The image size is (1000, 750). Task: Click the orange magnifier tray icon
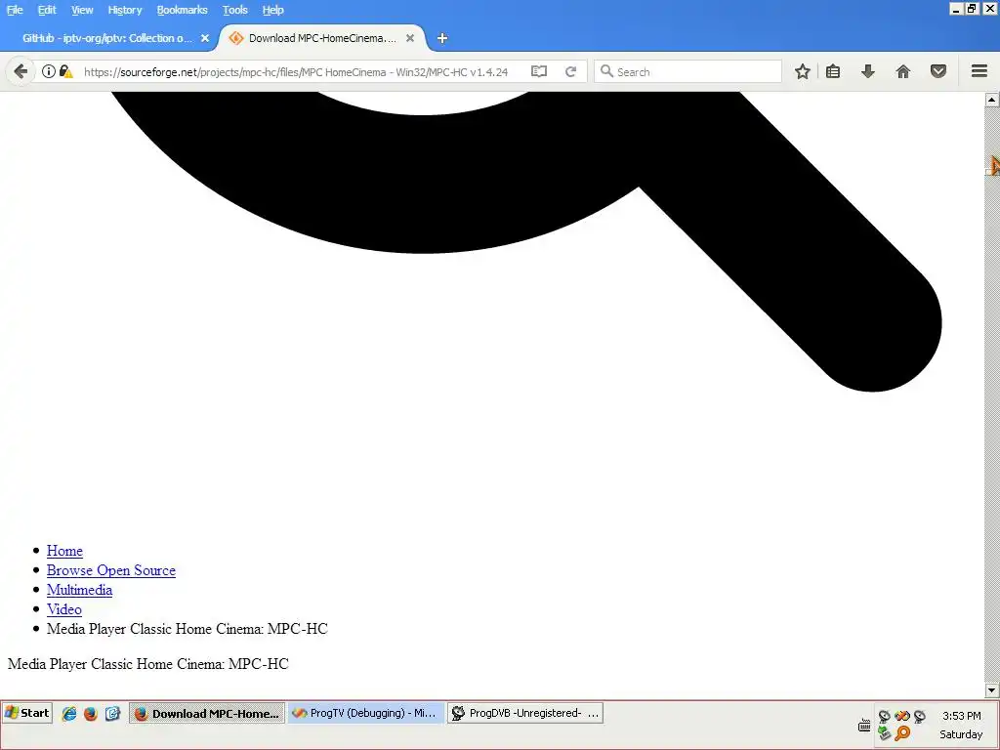coord(902,733)
